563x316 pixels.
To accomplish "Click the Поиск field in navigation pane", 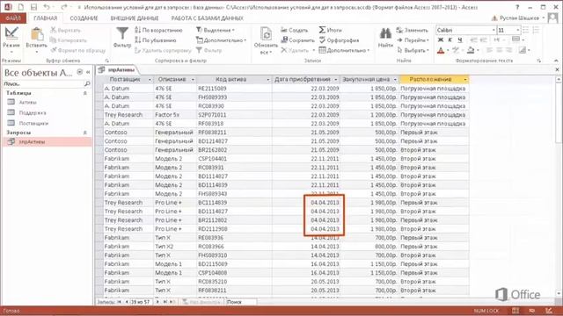I will pyautogui.click(x=43, y=84).
